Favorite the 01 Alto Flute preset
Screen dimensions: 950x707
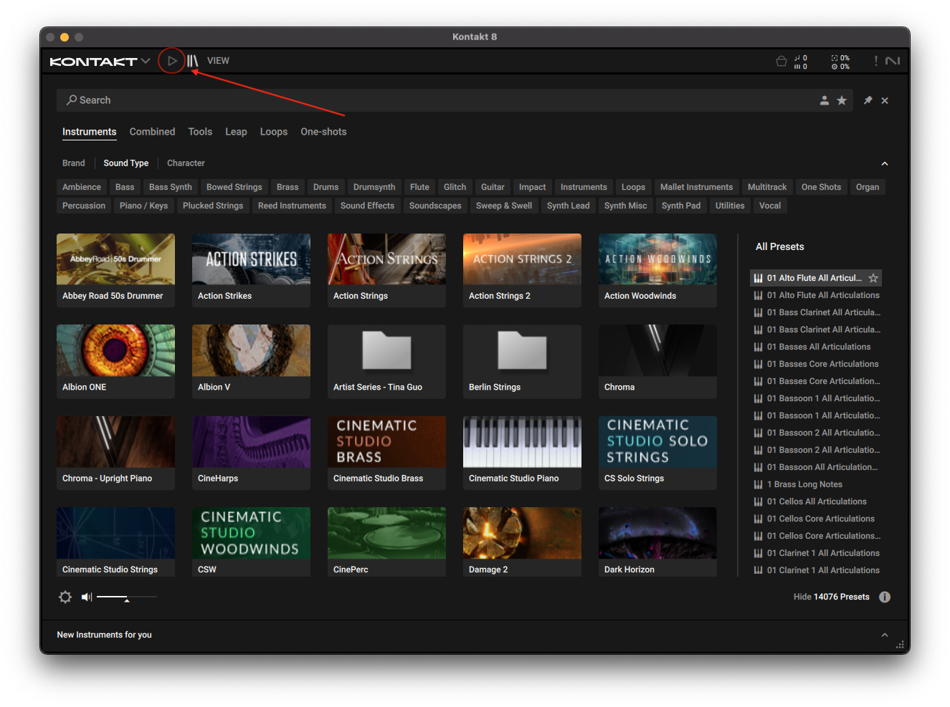point(873,278)
